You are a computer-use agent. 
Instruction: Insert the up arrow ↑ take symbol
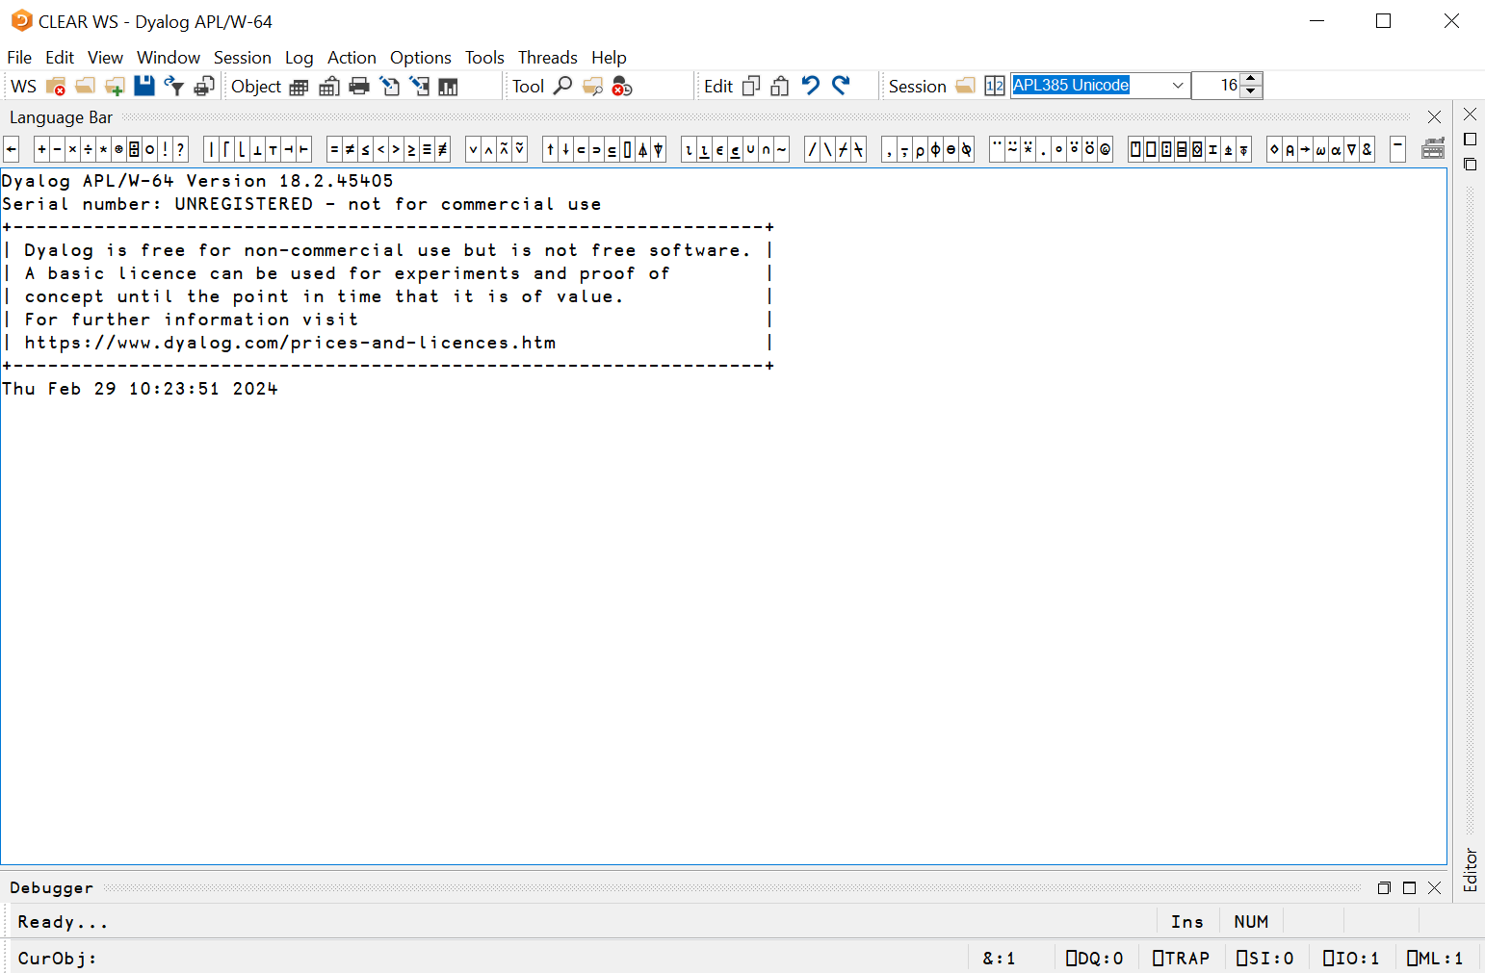[550, 149]
